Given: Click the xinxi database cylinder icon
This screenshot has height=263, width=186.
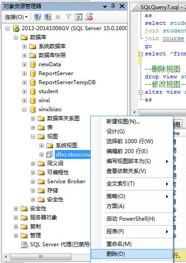Looking at the screenshot, I should [x=33, y=100].
